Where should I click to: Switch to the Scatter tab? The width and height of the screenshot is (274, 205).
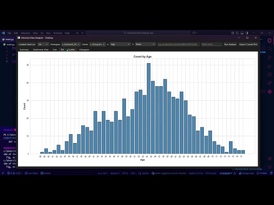pyautogui.click(x=71, y=50)
